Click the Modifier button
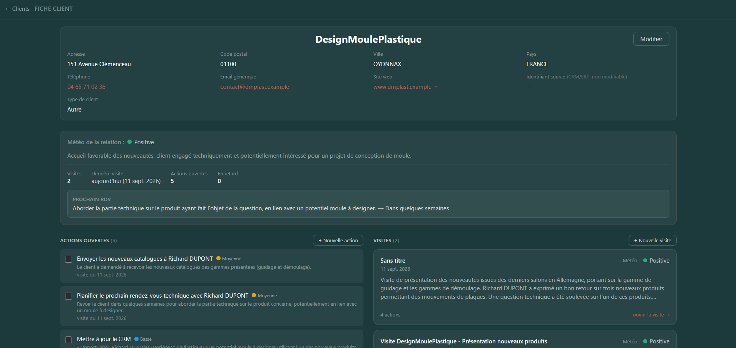The width and height of the screenshot is (736, 348). click(x=651, y=39)
